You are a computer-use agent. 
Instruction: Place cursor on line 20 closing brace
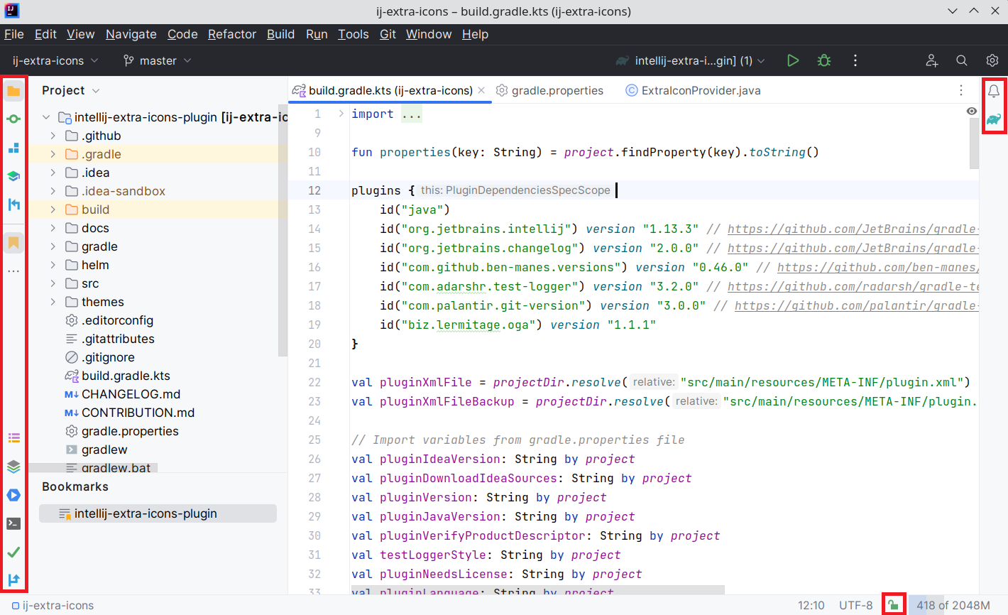355,344
